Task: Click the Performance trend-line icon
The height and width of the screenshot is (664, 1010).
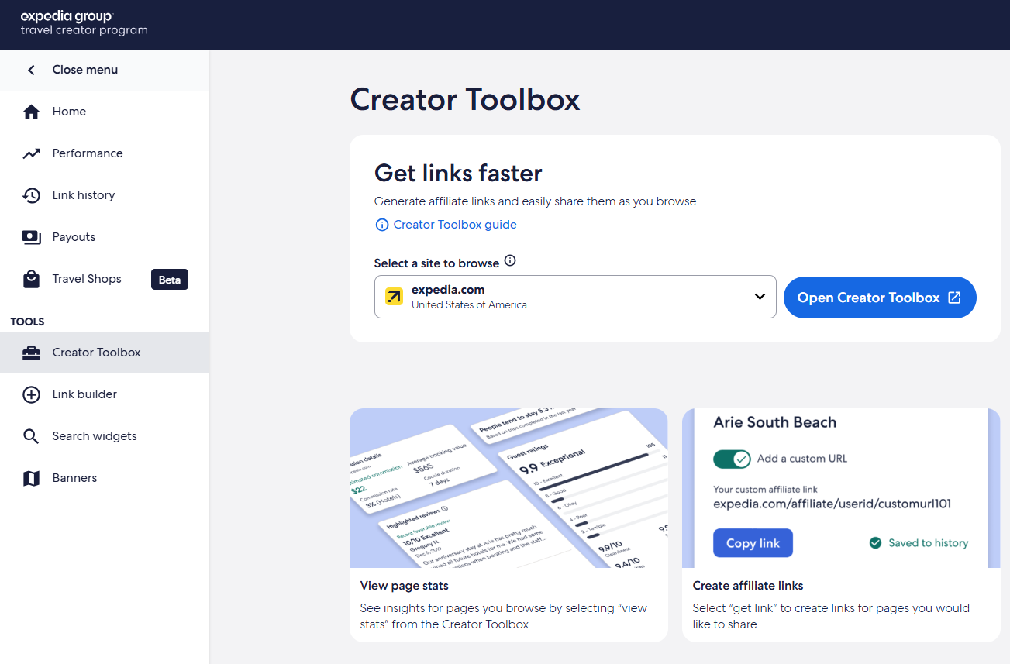Action: pyautogui.click(x=31, y=153)
